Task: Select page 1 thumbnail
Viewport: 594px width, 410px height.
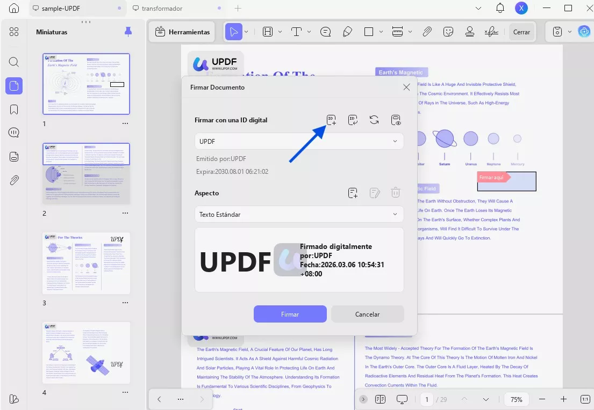Action: pos(86,84)
